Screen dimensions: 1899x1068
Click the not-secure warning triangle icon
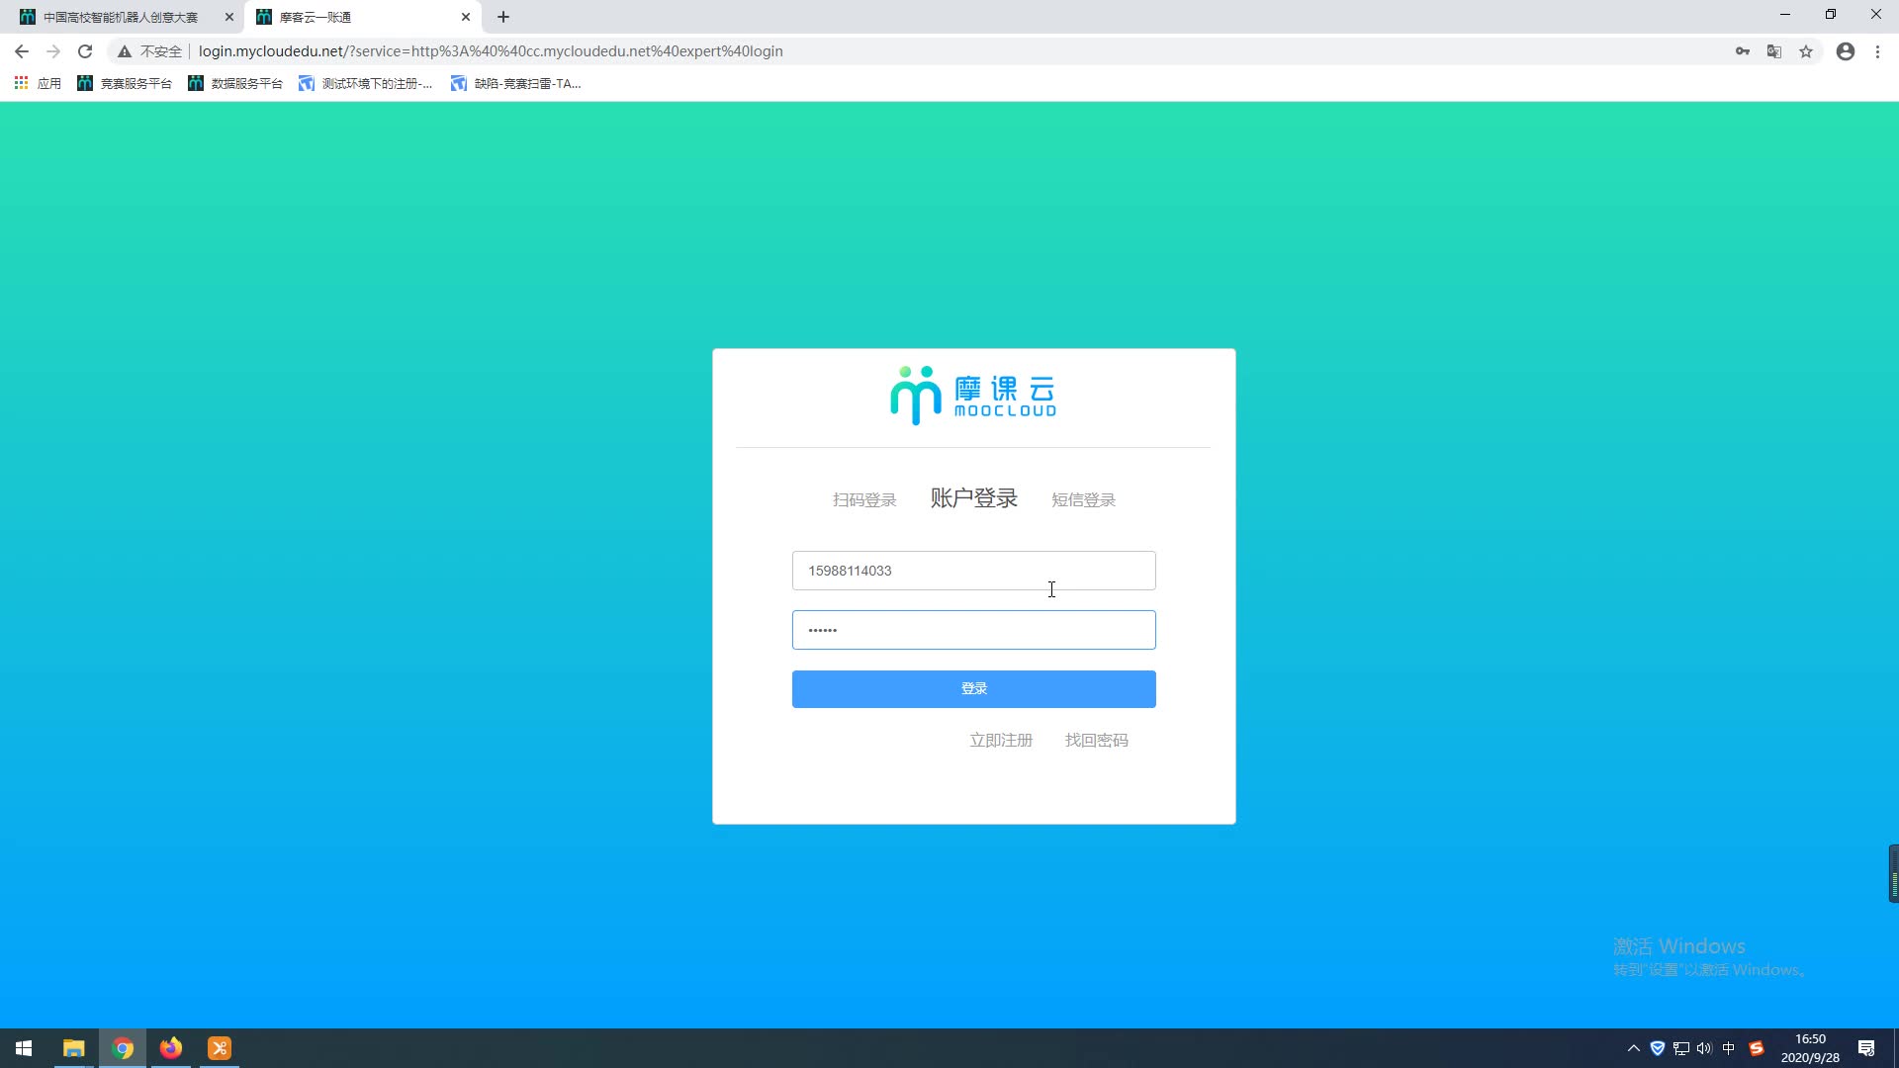point(125,51)
